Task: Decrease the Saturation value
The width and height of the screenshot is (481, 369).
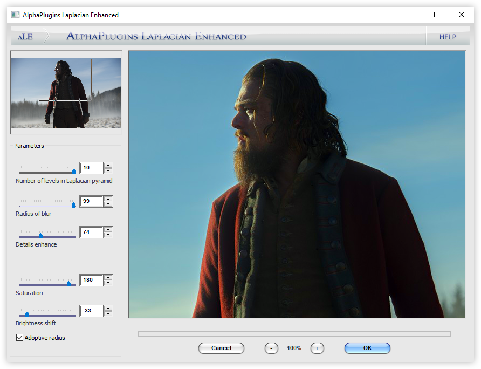Action: 108,283
